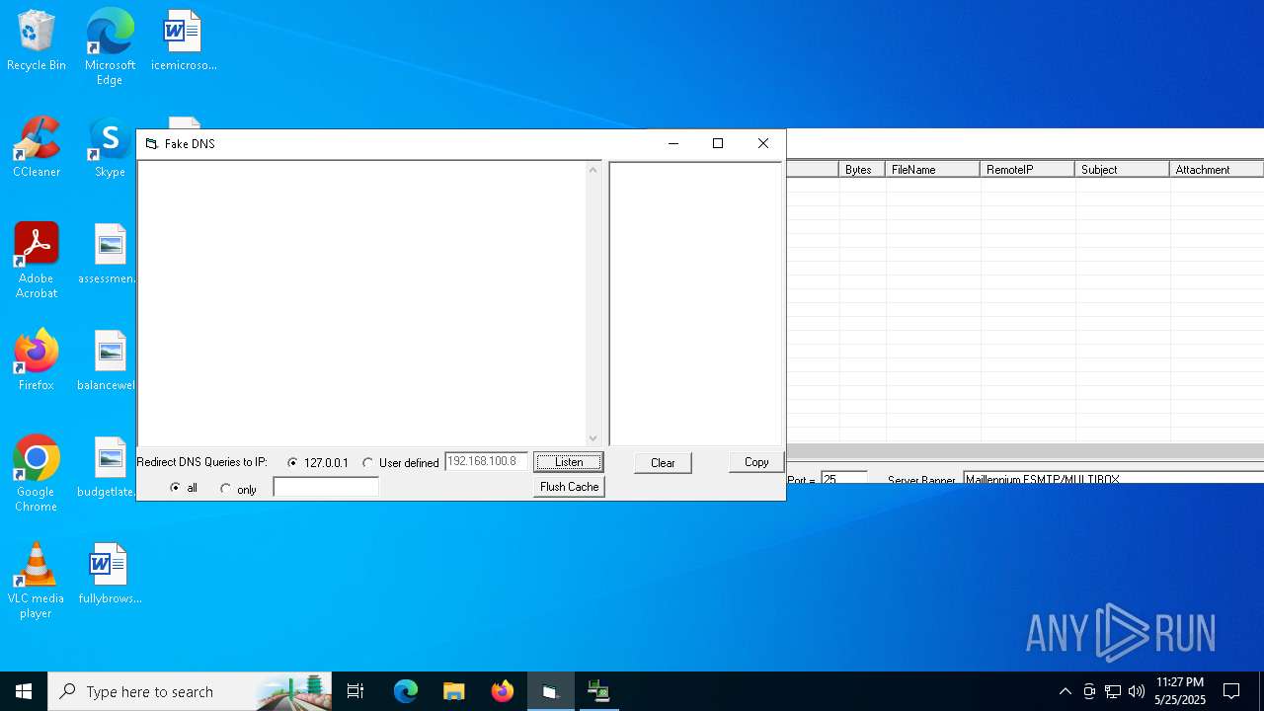1264x711 pixels.
Task: Sort by Attachment column header
Action: click(x=1217, y=170)
